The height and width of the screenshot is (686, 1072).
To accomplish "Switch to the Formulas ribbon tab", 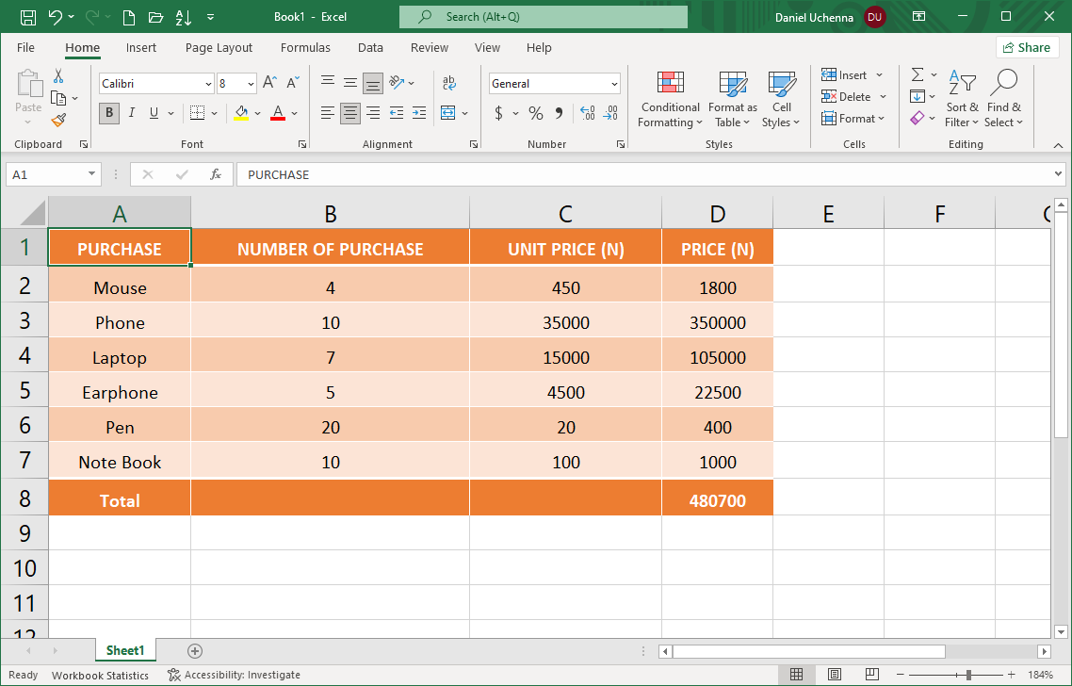I will [x=305, y=47].
